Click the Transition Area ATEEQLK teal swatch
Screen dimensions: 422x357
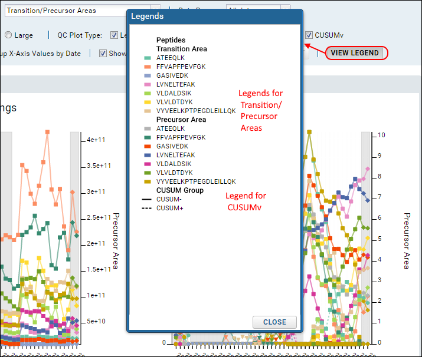click(148, 58)
